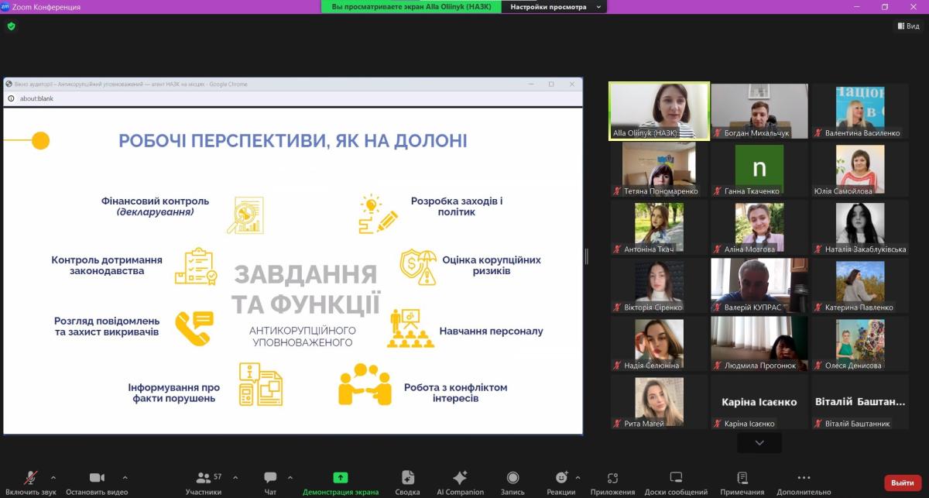The height and width of the screenshot is (498, 929).
Task: Select Олеся Денисова video tile
Action: click(860, 343)
